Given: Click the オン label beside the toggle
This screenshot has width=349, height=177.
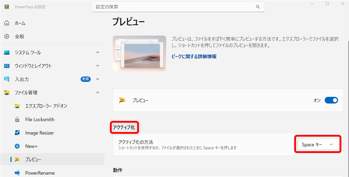Looking at the screenshot, I should [317, 100].
